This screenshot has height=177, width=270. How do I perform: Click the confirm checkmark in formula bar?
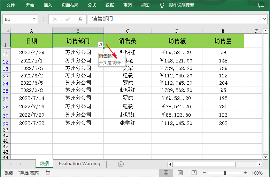click(x=68, y=19)
